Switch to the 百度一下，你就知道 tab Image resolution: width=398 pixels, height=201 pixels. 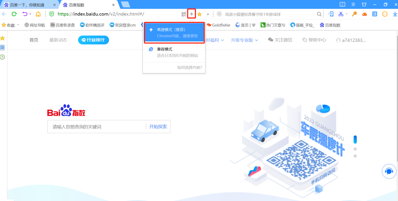click(x=27, y=5)
